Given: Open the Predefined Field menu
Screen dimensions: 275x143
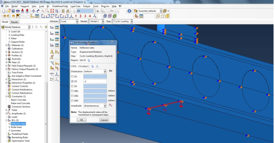Looking at the screenshot, I should 60,6.
